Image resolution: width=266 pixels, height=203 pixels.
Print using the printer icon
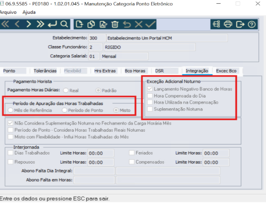pos(228,24)
